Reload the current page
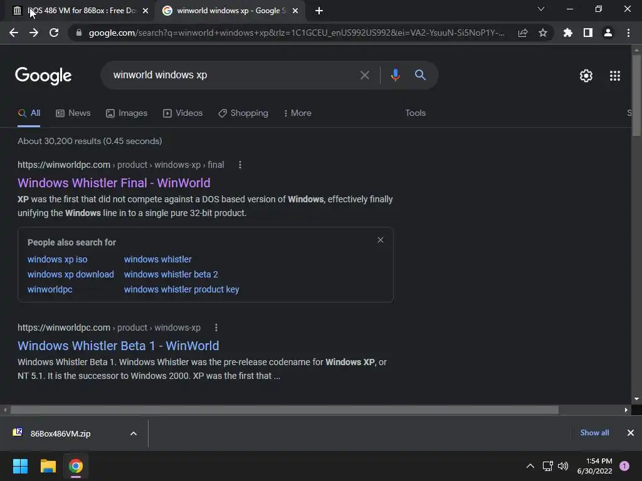 [54, 33]
